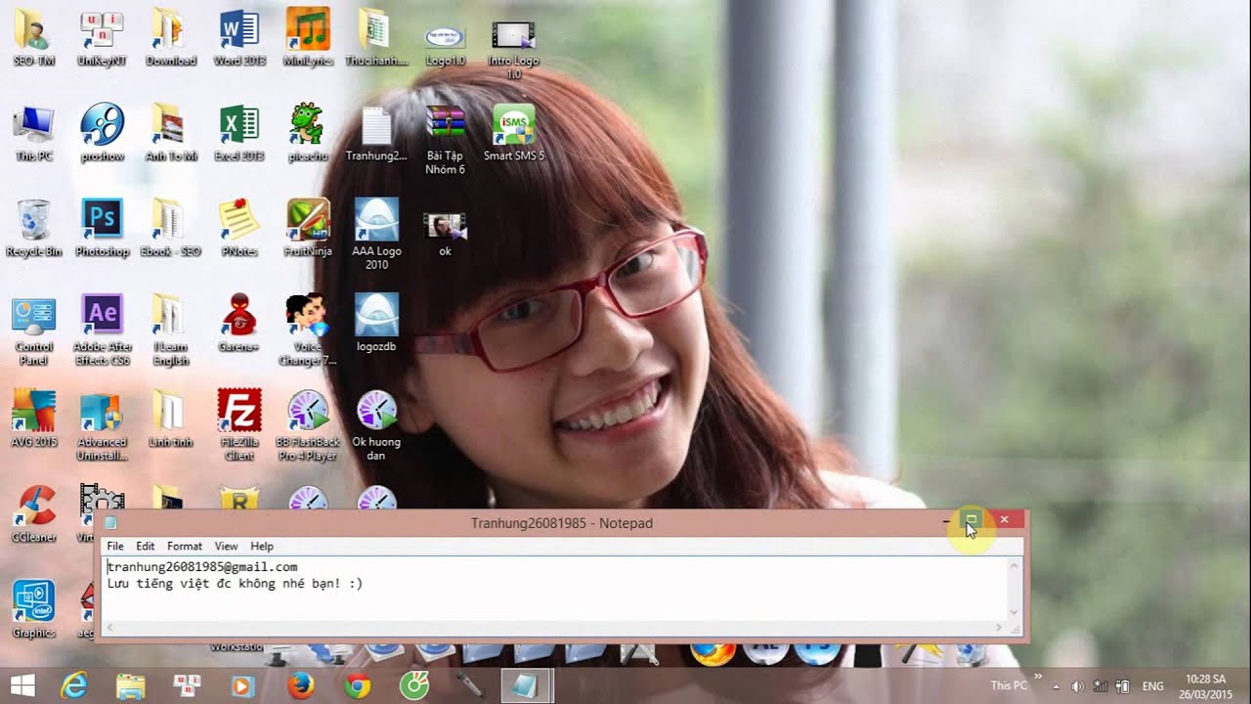Viewport: 1251px width, 704px height.
Task: Select the This PC desktop icon
Action: (x=34, y=133)
